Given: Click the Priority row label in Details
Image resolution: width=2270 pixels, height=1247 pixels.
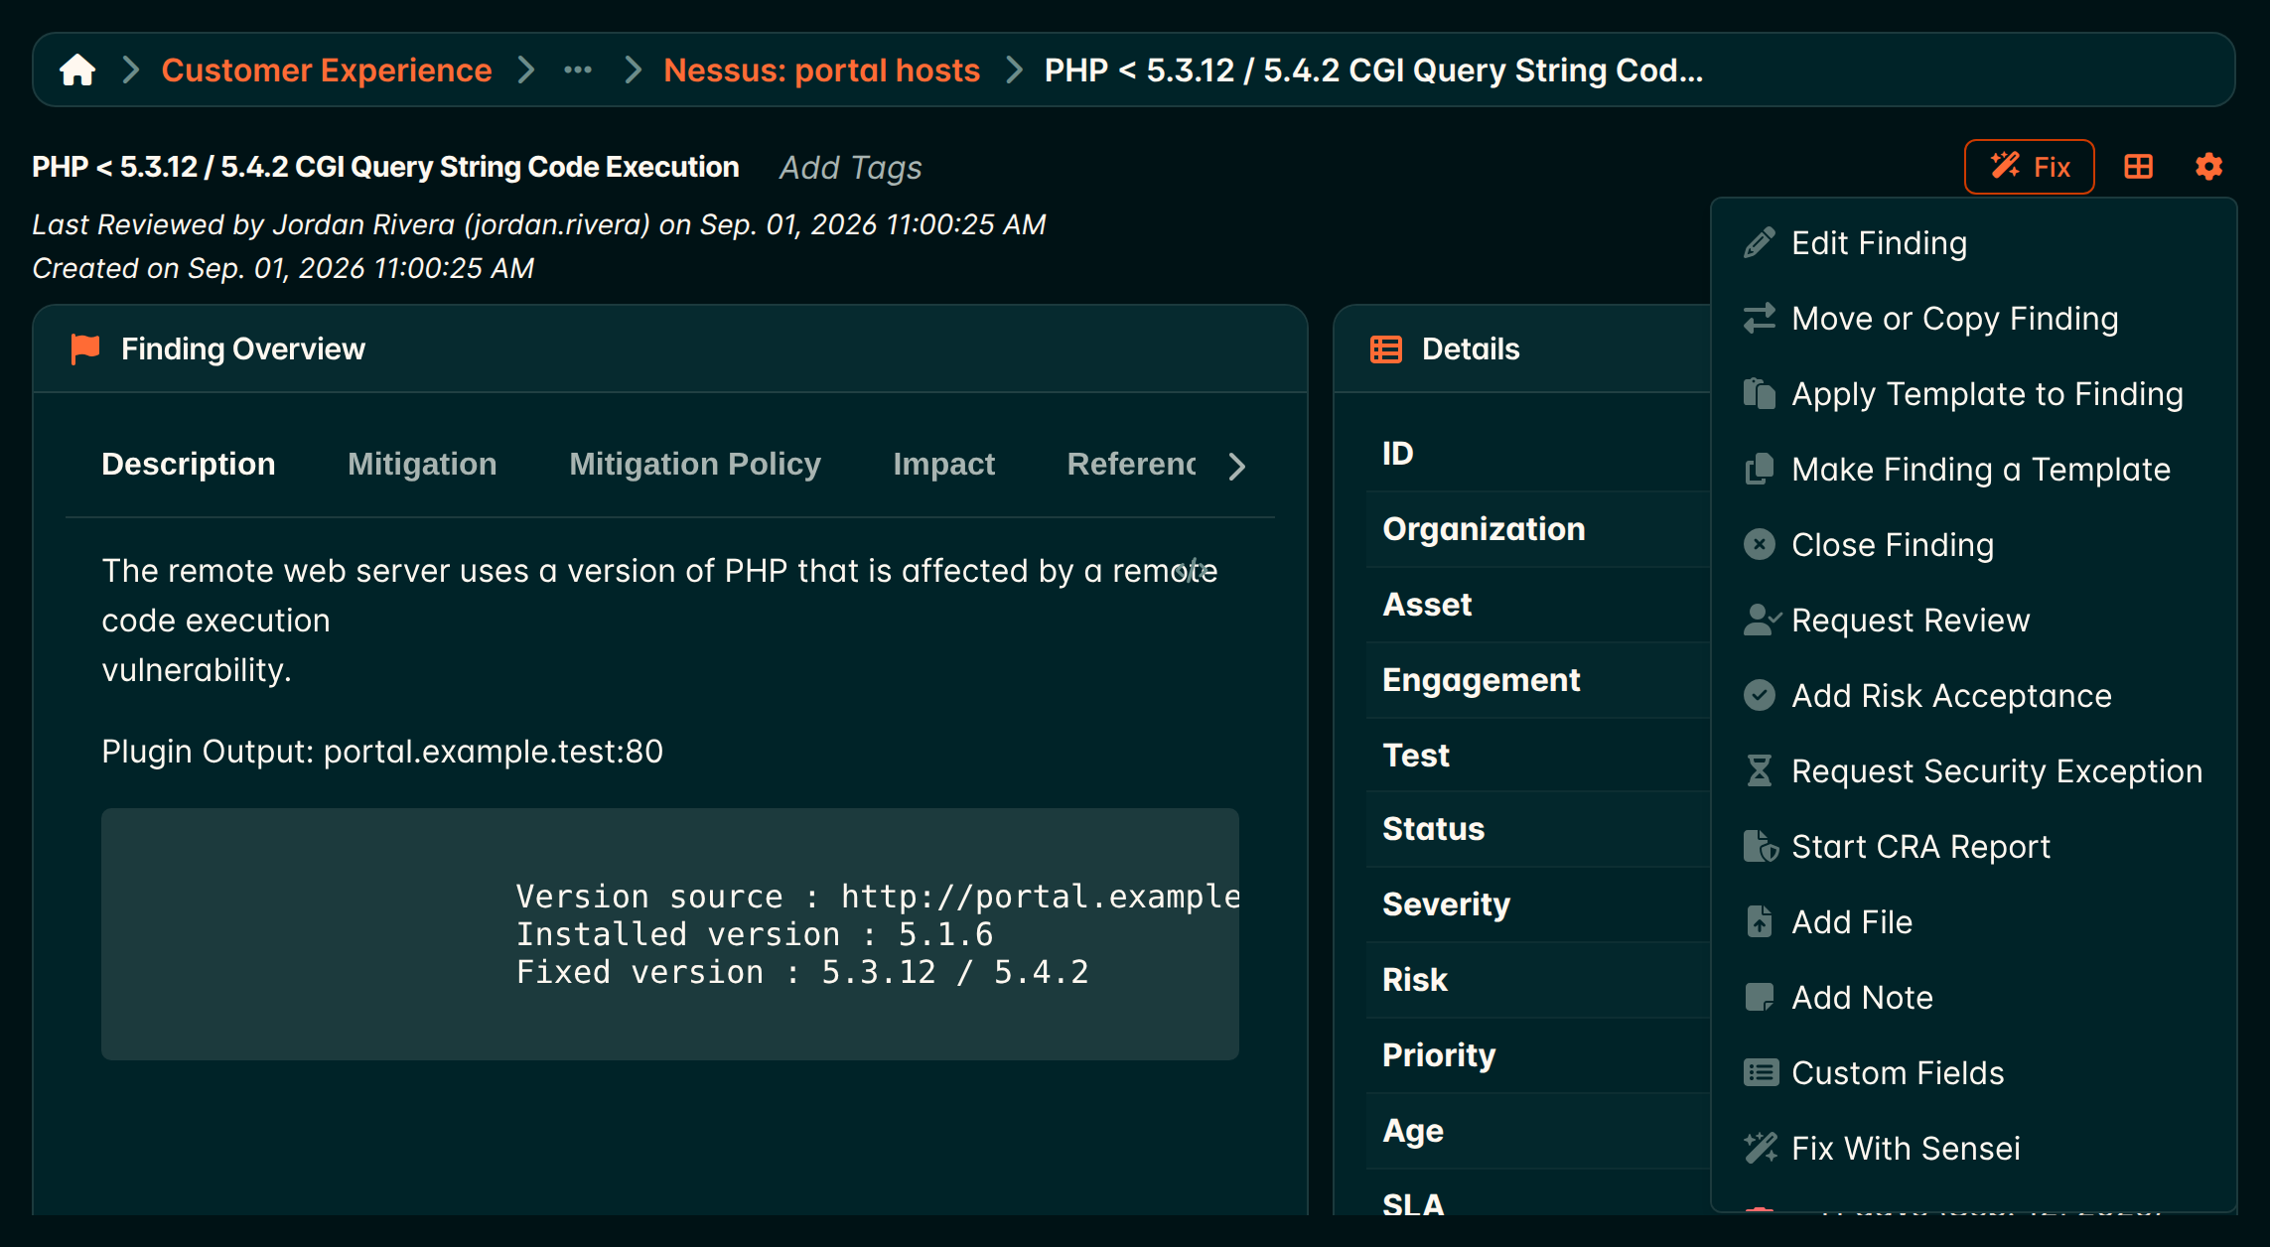Looking at the screenshot, I should pos(1439,1055).
